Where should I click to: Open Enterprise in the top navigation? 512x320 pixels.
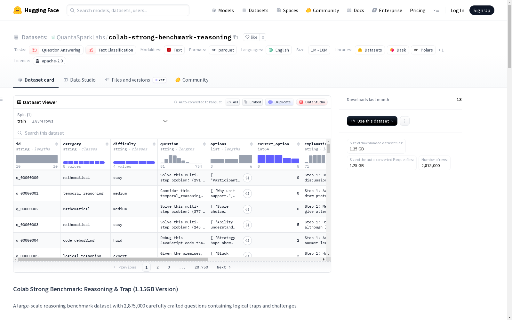click(x=387, y=10)
